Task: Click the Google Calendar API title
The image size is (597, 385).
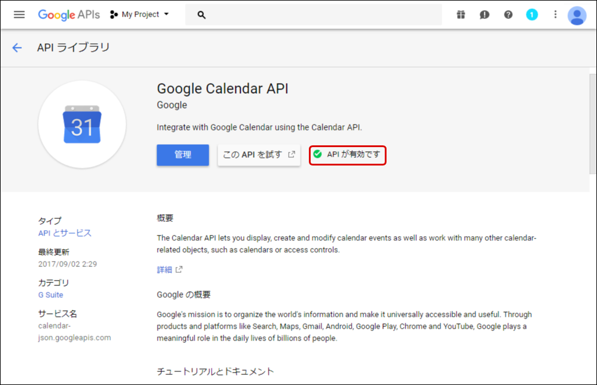Action: (222, 89)
